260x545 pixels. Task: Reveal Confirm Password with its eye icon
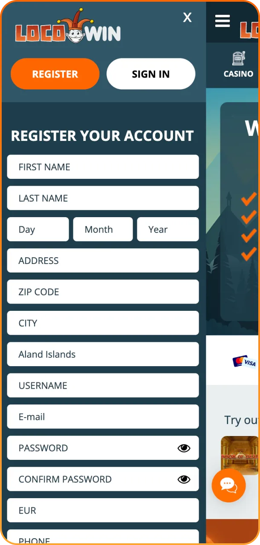point(183,479)
